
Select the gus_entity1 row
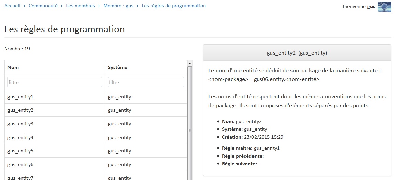coord(96,97)
